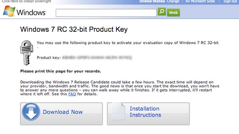
Task: Click the green Web button
Action: [x=173, y=13]
